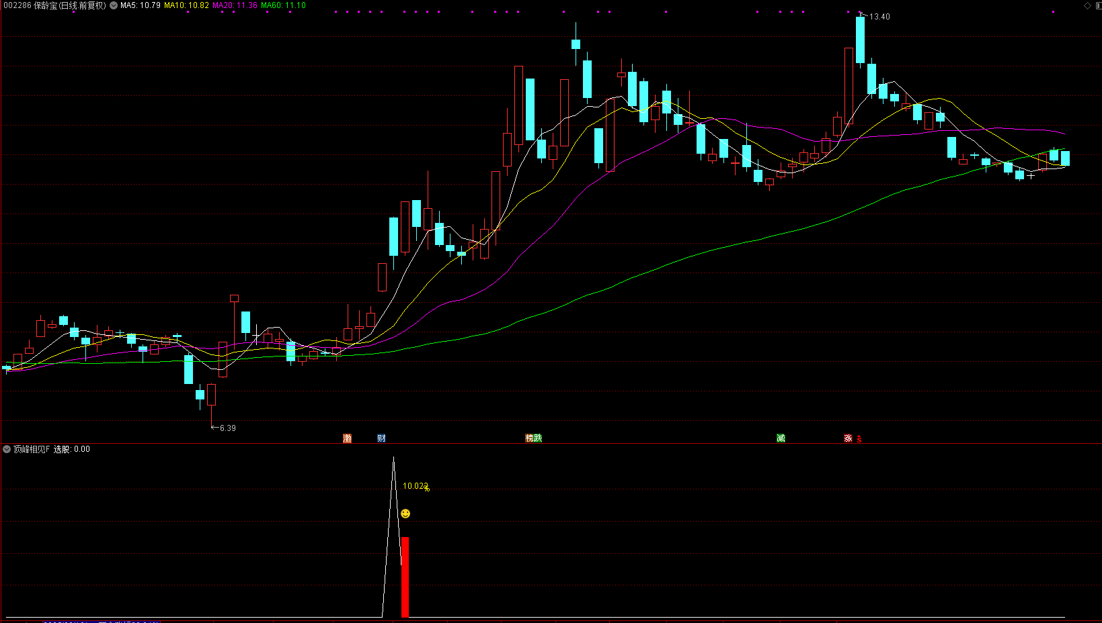Click the orange 榜 marker icon
The image size is (1102, 623).
click(530, 438)
